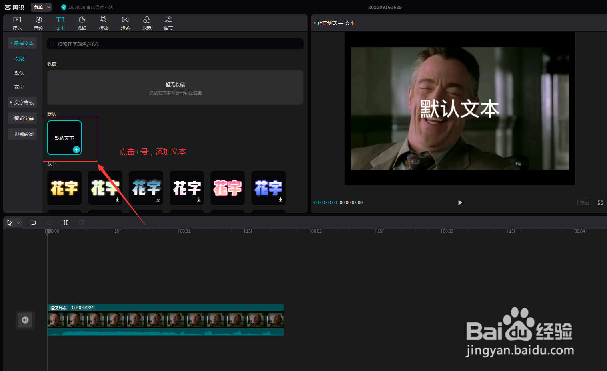The image size is (607, 371).
Task: Open the 转场 transitions tab
Action: [x=125, y=23]
